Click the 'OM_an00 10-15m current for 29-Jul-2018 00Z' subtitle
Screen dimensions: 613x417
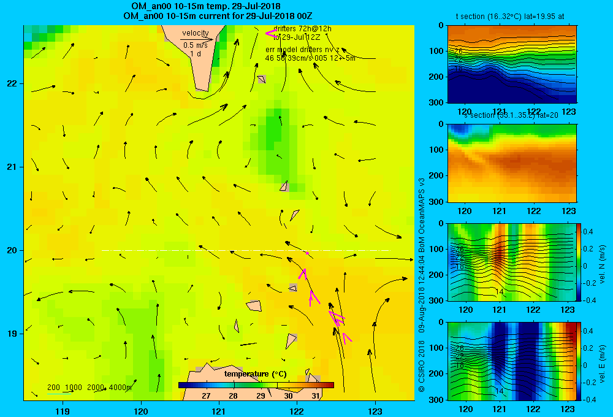[x=218, y=16]
